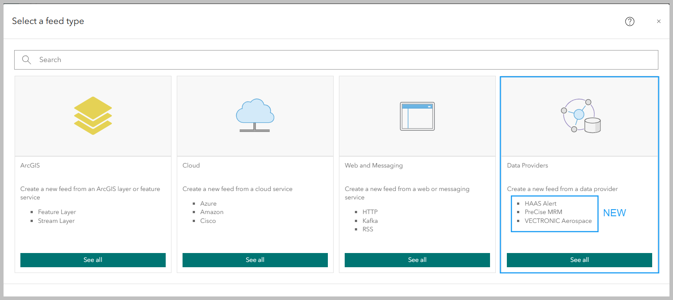
Task: Click the cloud icon above the Cloud card text
Action: (x=255, y=112)
